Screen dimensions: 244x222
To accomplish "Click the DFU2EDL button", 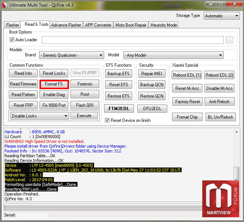I will point(152,108).
